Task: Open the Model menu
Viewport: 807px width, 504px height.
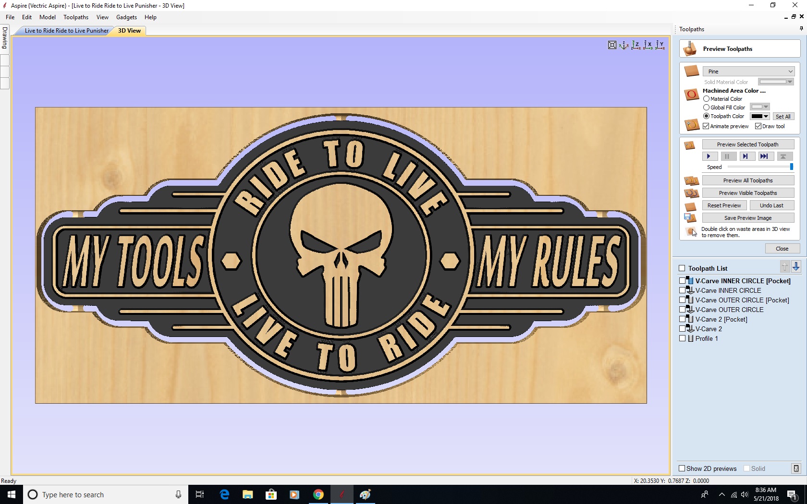Action: [48, 17]
